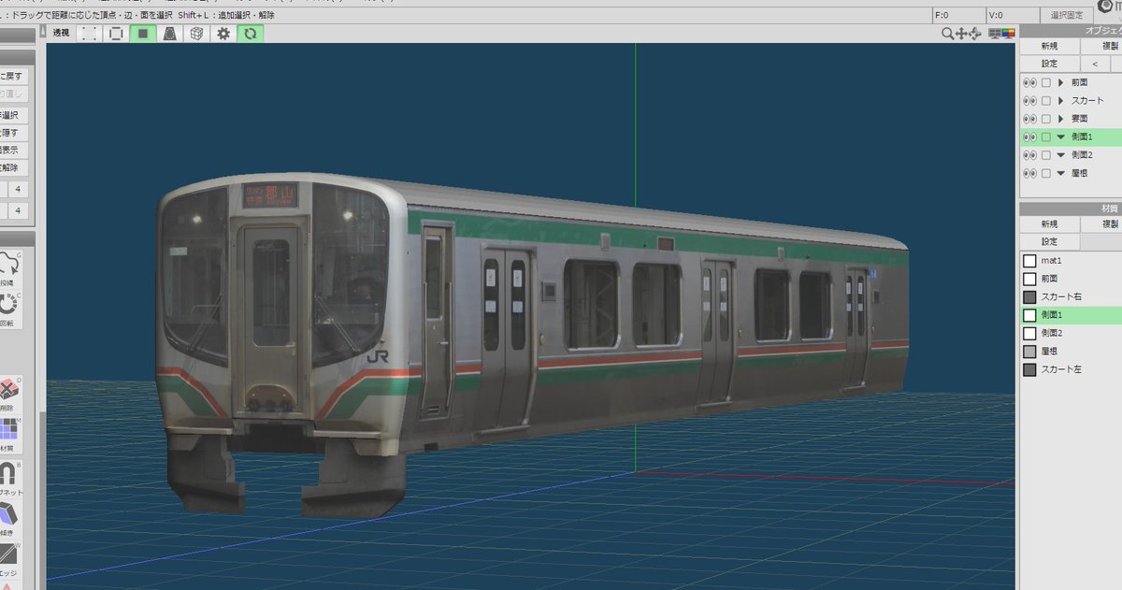Collapse the 屋根 object group
Image resolution: width=1122 pixels, height=590 pixels.
tap(1060, 173)
